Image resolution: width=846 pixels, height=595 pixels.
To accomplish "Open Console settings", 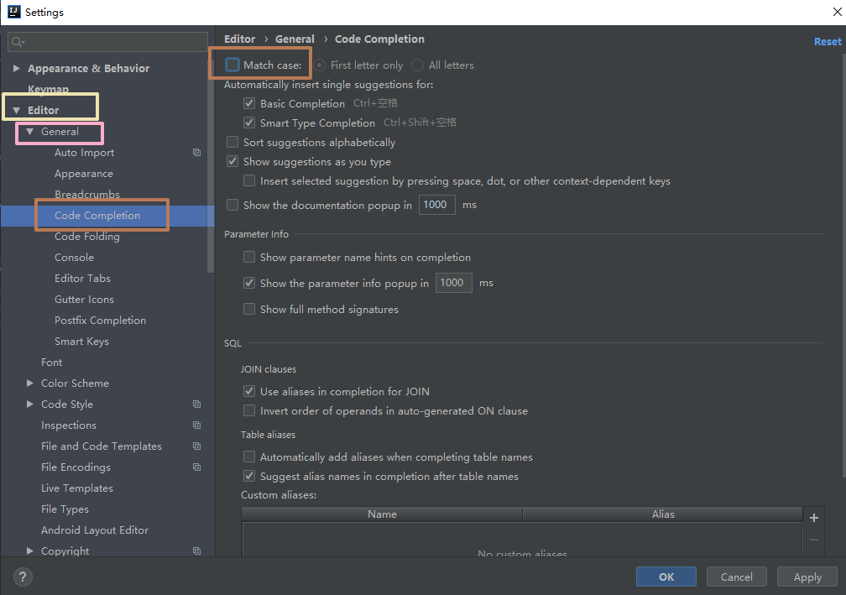I will pyautogui.click(x=74, y=258).
